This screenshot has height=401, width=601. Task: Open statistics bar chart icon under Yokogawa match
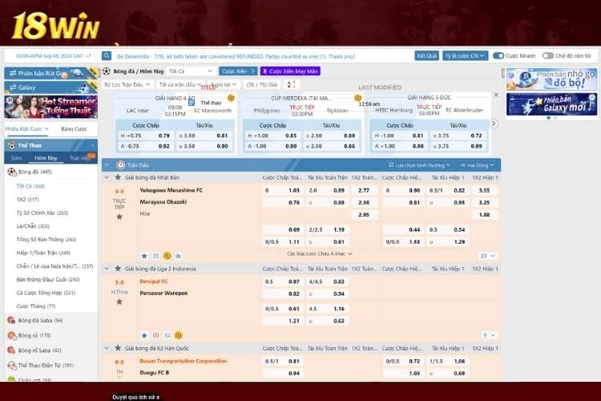(178, 256)
